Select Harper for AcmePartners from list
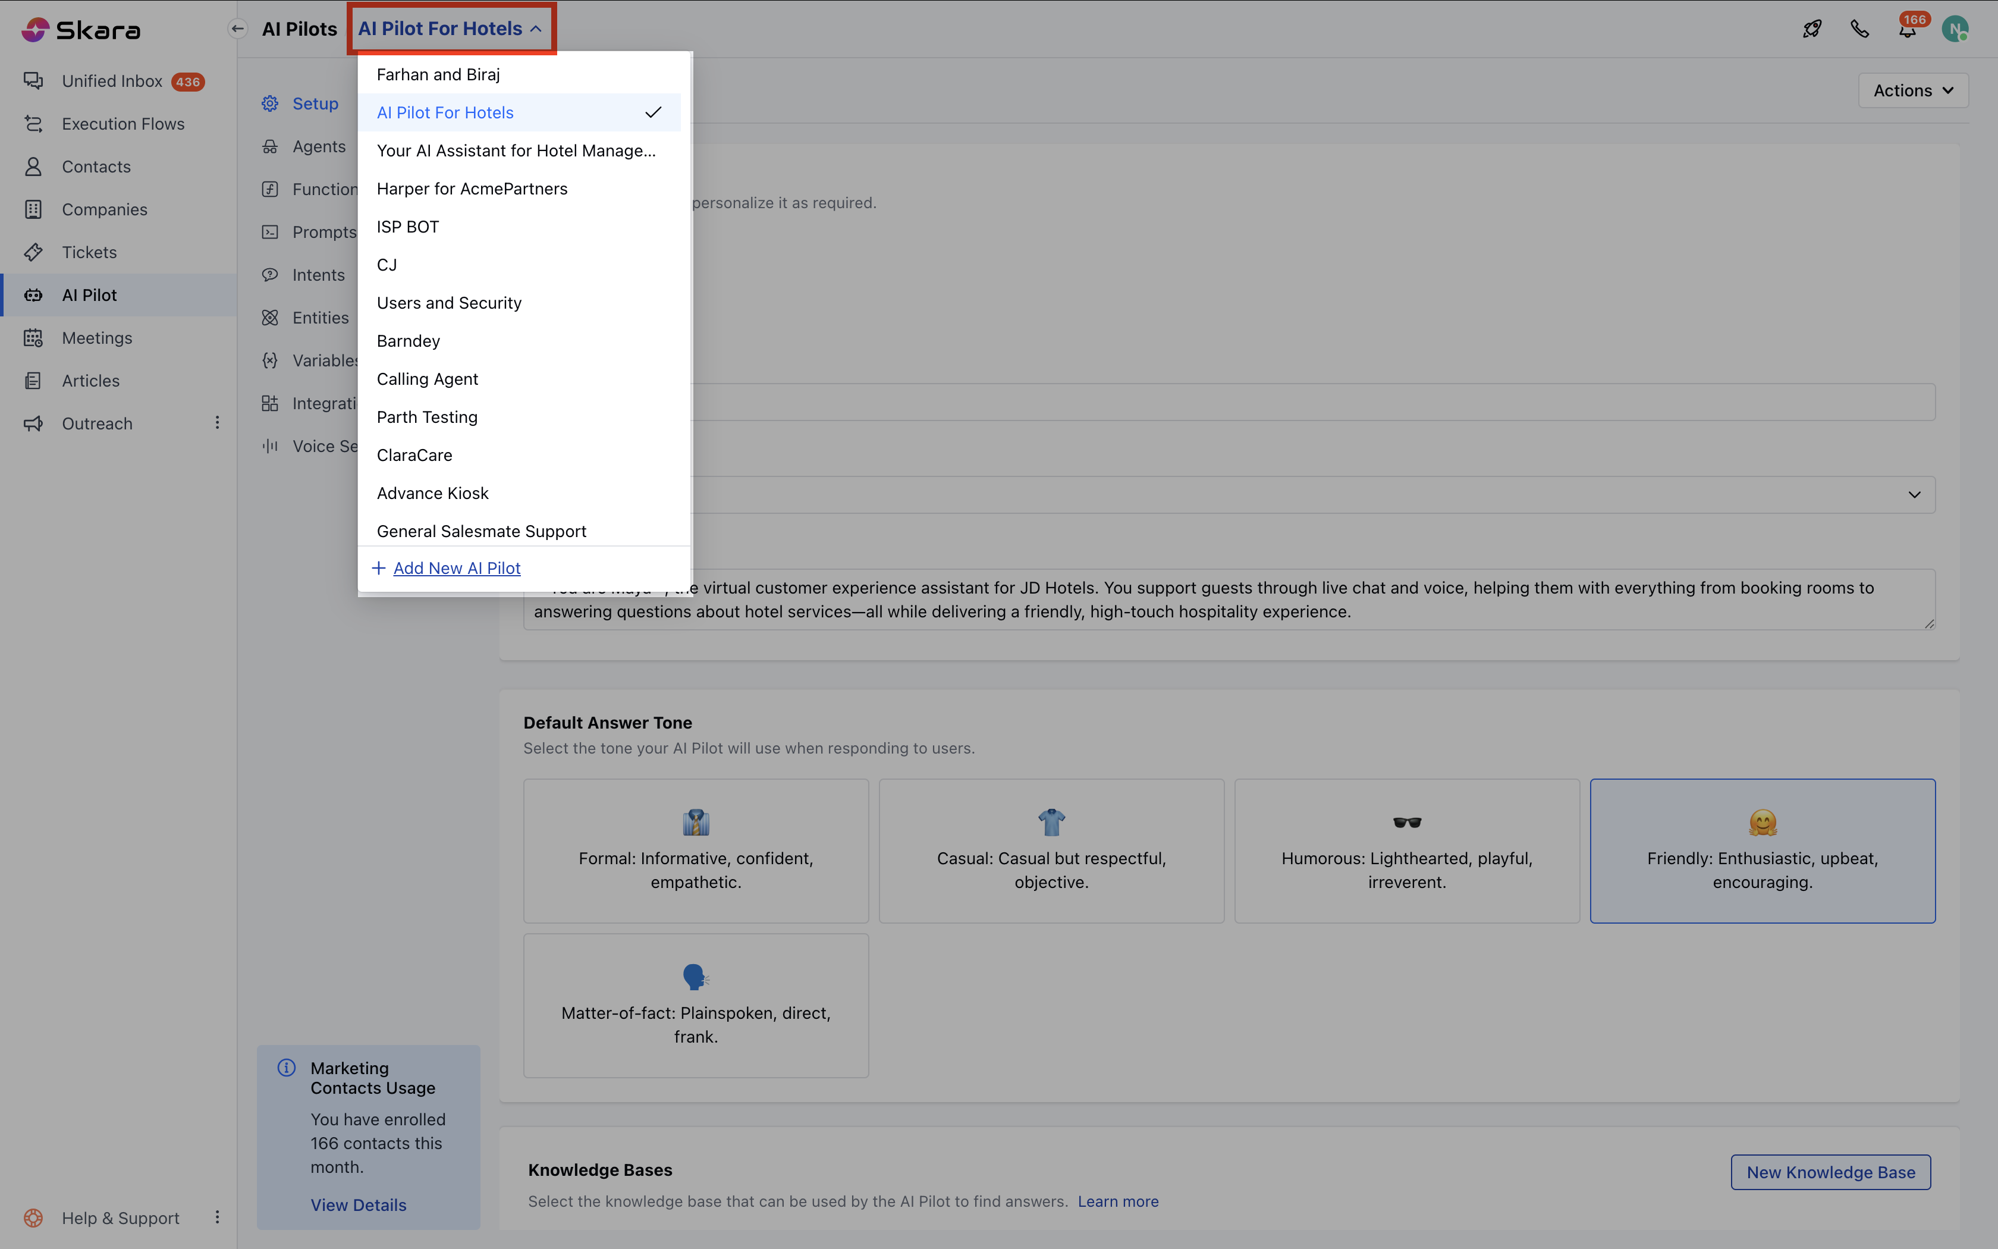1998x1249 pixels. point(472,189)
